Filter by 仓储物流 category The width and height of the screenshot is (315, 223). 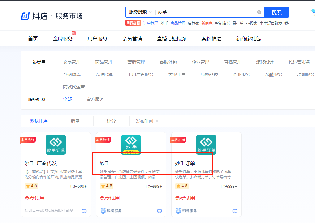coord(72,75)
